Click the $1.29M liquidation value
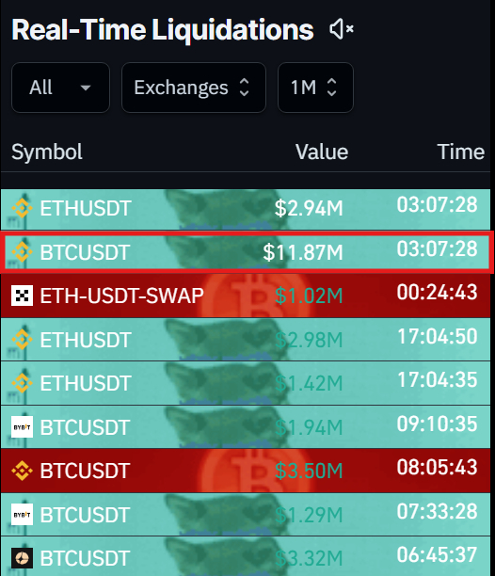Image resolution: width=495 pixels, height=576 pixels. [x=309, y=515]
